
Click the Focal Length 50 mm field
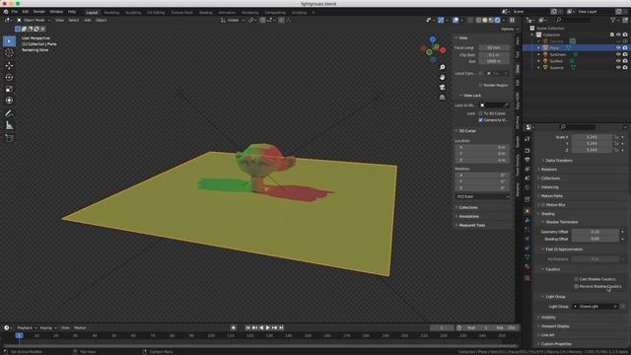[x=494, y=47]
